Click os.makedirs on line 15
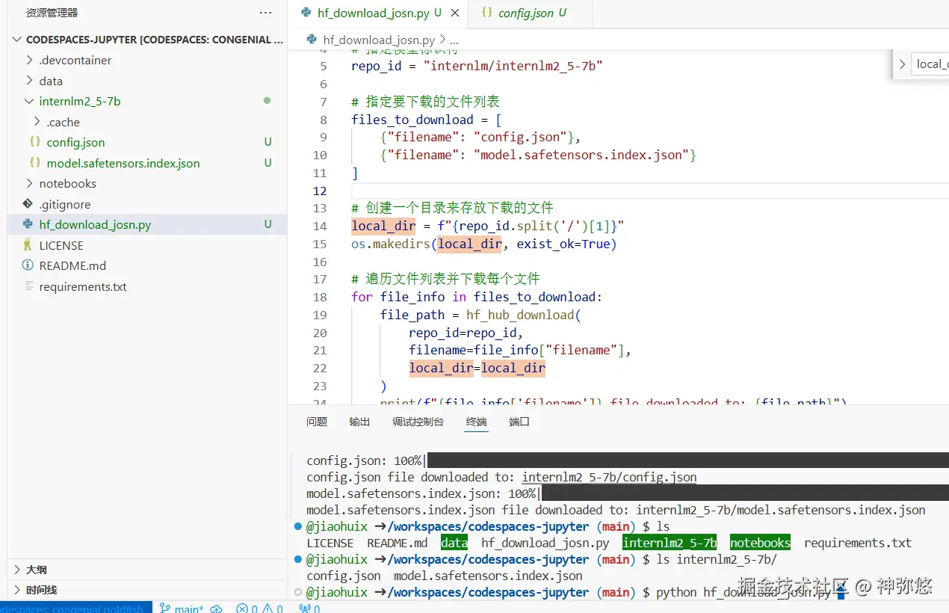Screen dimensions: 949x613 point(391,244)
